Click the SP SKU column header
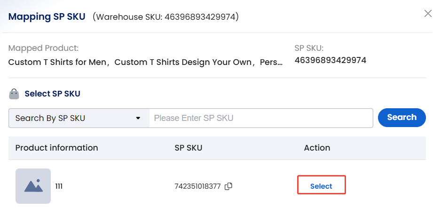This screenshot has height=208, width=433. point(188,148)
